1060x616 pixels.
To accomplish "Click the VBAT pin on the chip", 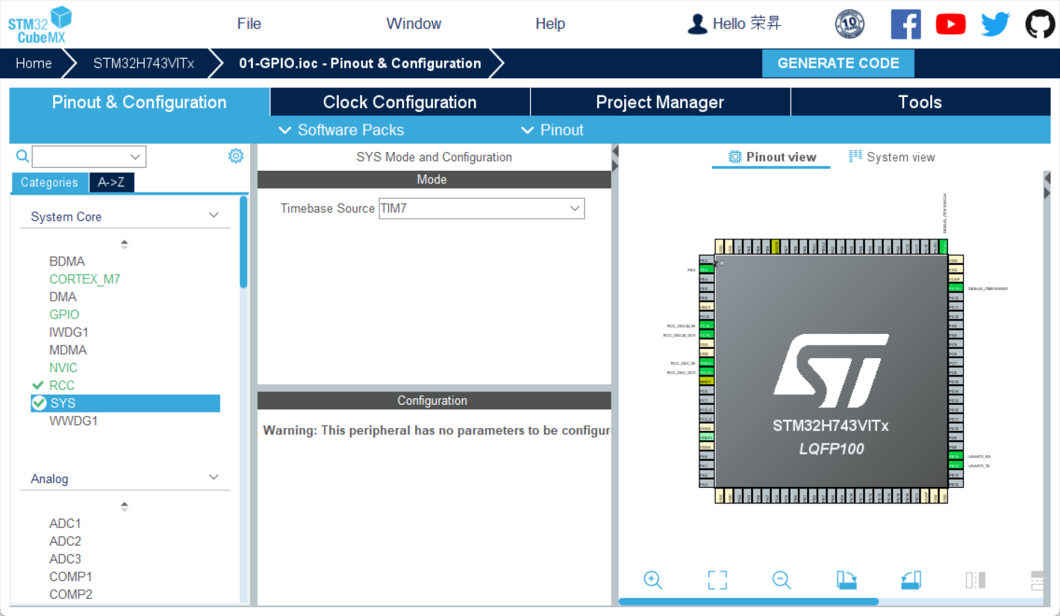I will pyautogui.click(x=706, y=307).
